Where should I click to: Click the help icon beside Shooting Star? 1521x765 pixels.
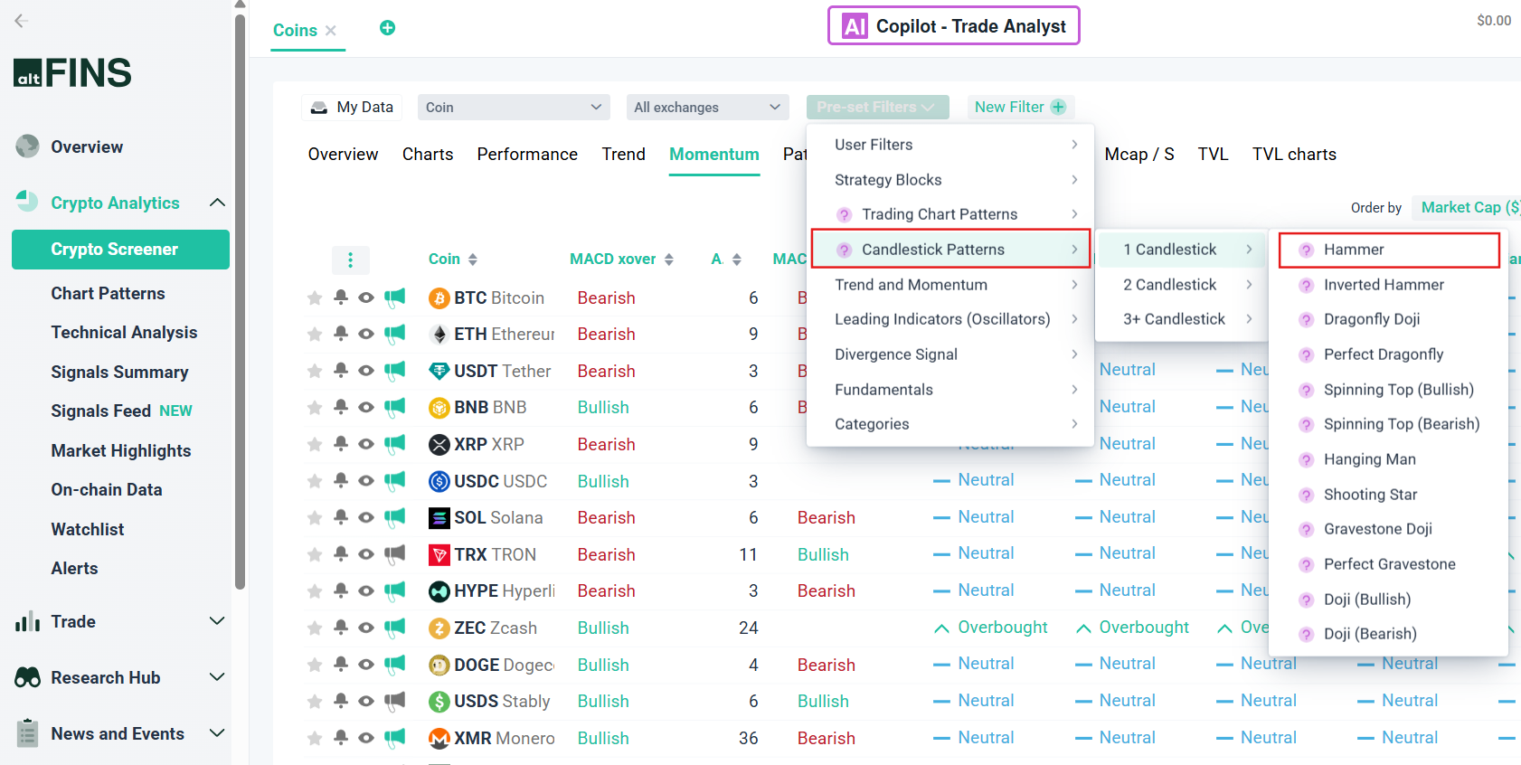(x=1306, y=496)
